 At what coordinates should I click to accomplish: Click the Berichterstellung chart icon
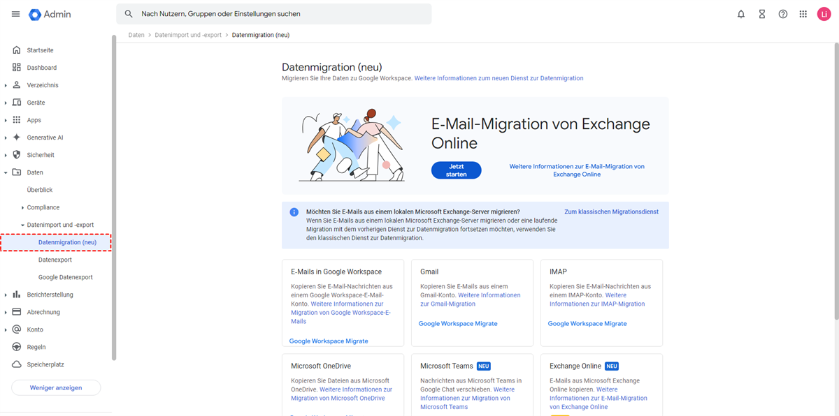[x=17, y=295]
